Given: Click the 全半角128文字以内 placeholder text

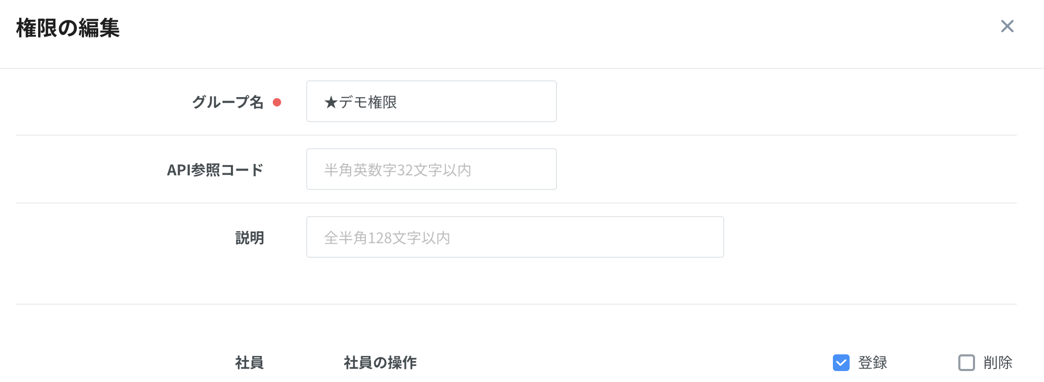Looking at the screenshot, I should point(387,238).
